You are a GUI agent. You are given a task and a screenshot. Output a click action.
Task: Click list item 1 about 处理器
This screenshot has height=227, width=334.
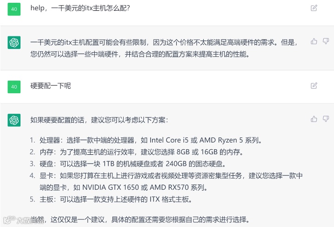click(x=146, y=140)
